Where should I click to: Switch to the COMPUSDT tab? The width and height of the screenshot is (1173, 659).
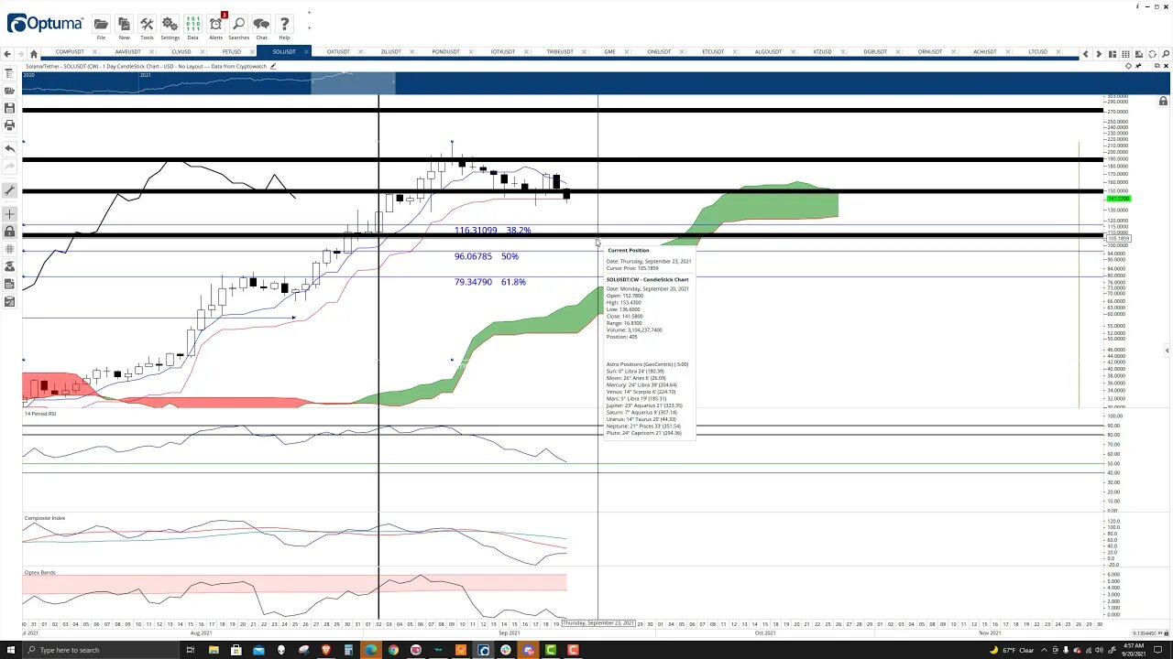70,52
